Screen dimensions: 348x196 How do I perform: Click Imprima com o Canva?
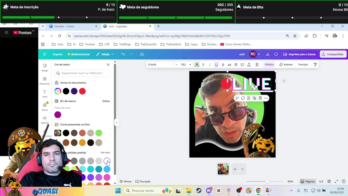coord(299,54)
